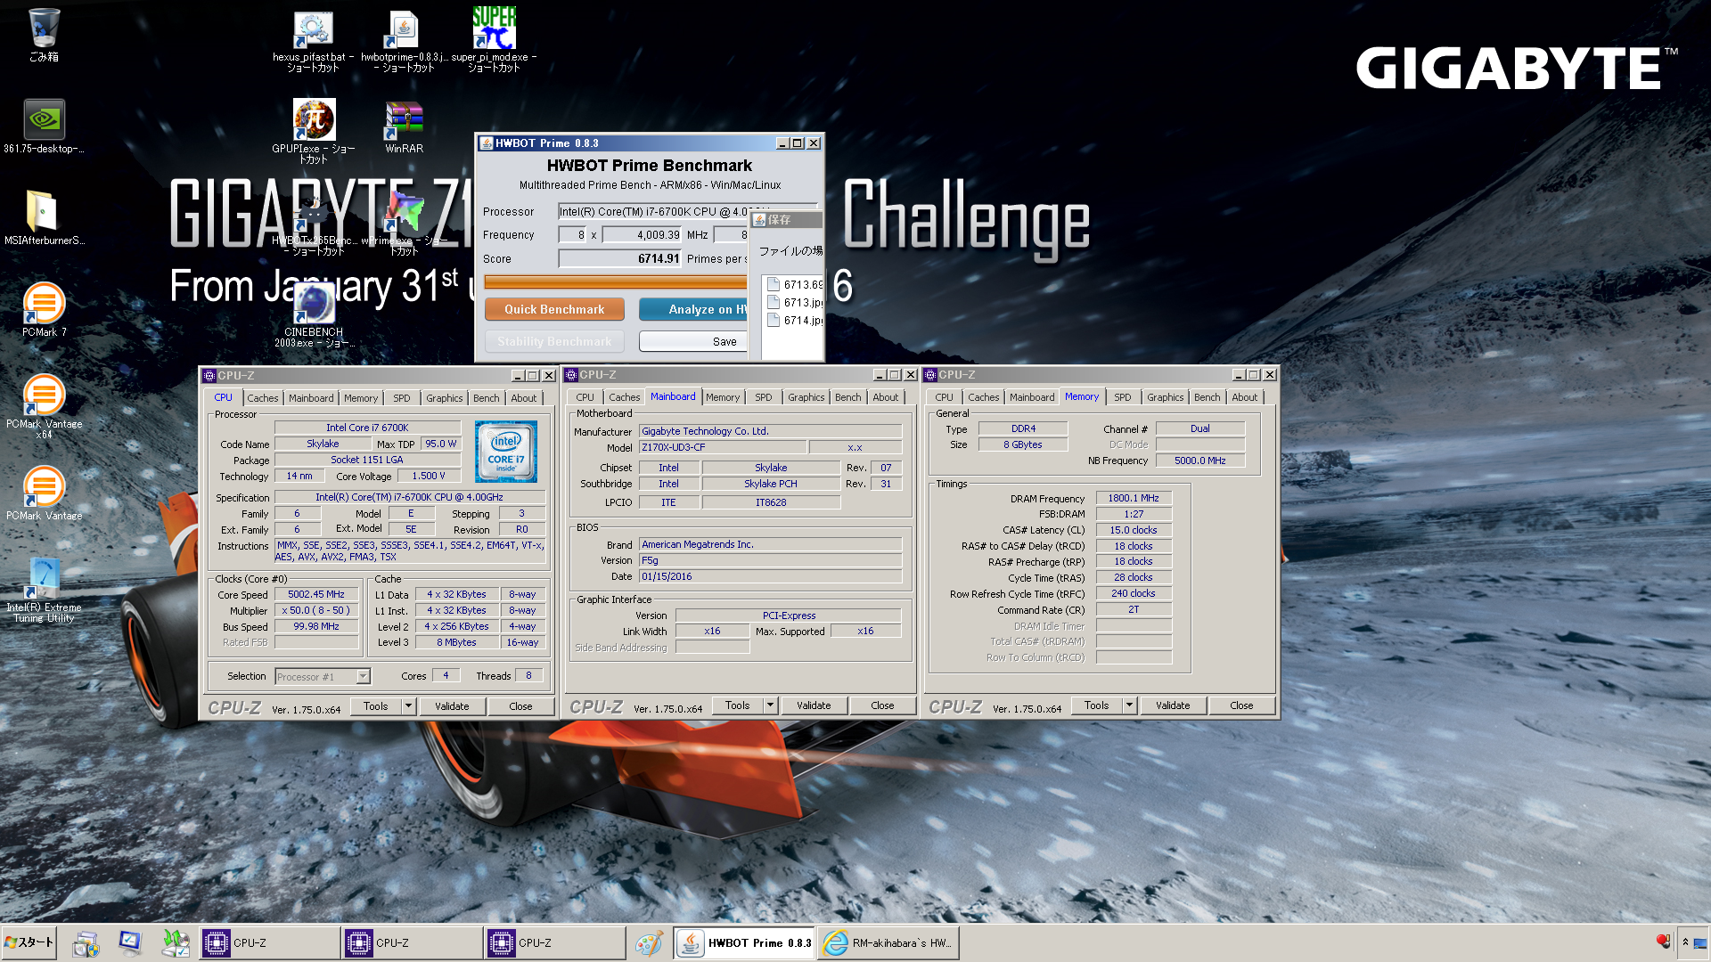
Task: Expand Tools dropdown arrow in right CPU-Z
Action: tap(1129, 705)
